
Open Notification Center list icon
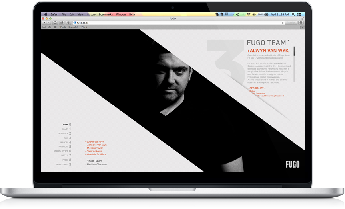pyautogui.click(x=299, y=14)
